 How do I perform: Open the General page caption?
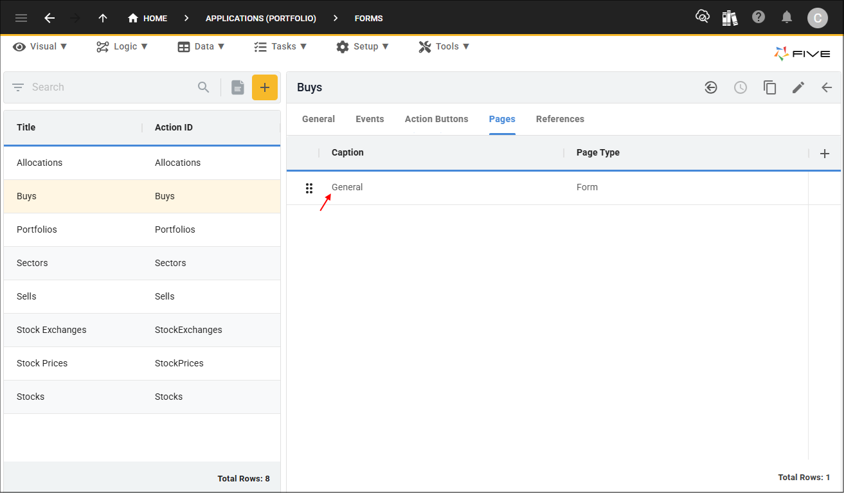point(347,187)
